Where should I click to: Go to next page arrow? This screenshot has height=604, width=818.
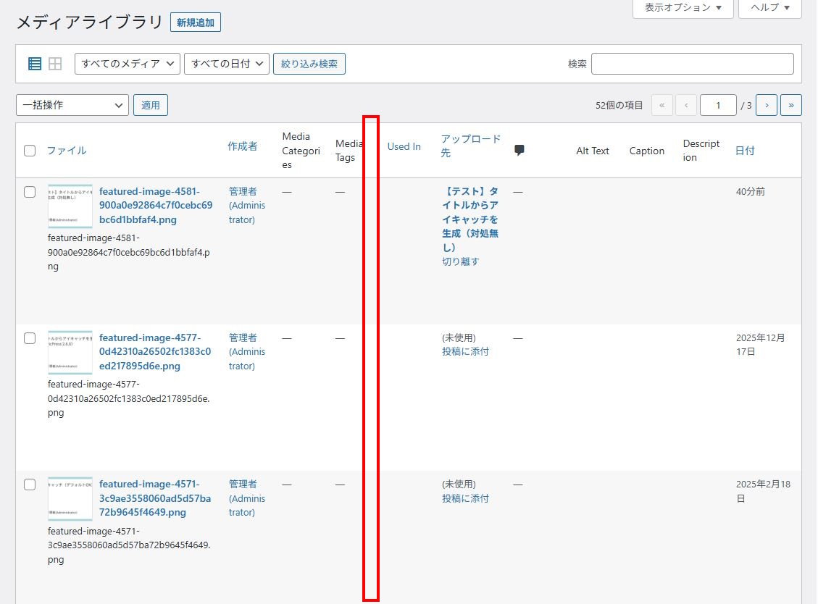point(767,105)
